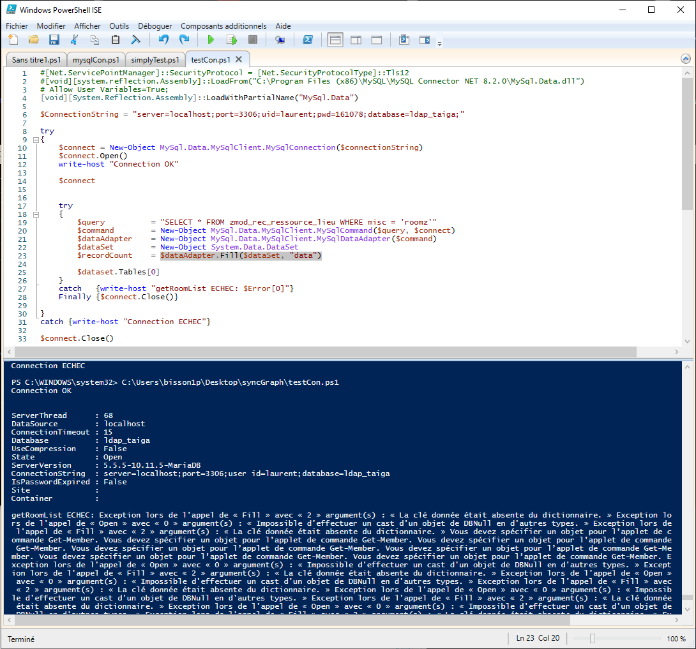Viewport: 696px width, 649px height.
Task: Switch to the mysqlCon.ps1 tab
Action: tap(95, 60)
